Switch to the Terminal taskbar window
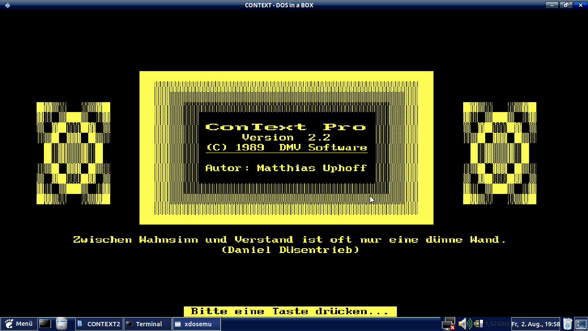 coord(148,324)
